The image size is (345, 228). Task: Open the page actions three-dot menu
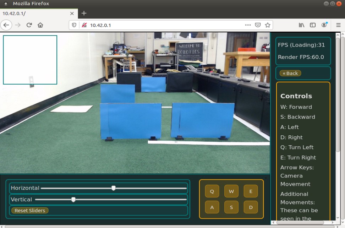248,25
